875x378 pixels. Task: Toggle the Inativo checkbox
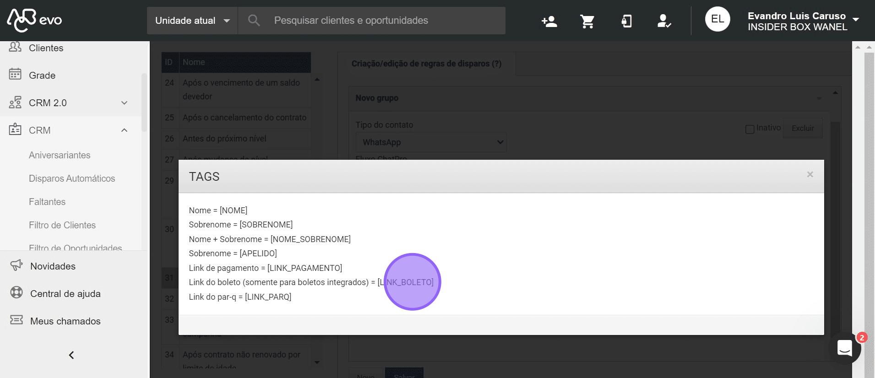coord(750,130)
